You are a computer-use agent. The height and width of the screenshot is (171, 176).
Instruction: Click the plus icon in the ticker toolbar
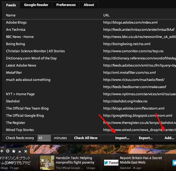pyautogui.click(x=2, y=151)
